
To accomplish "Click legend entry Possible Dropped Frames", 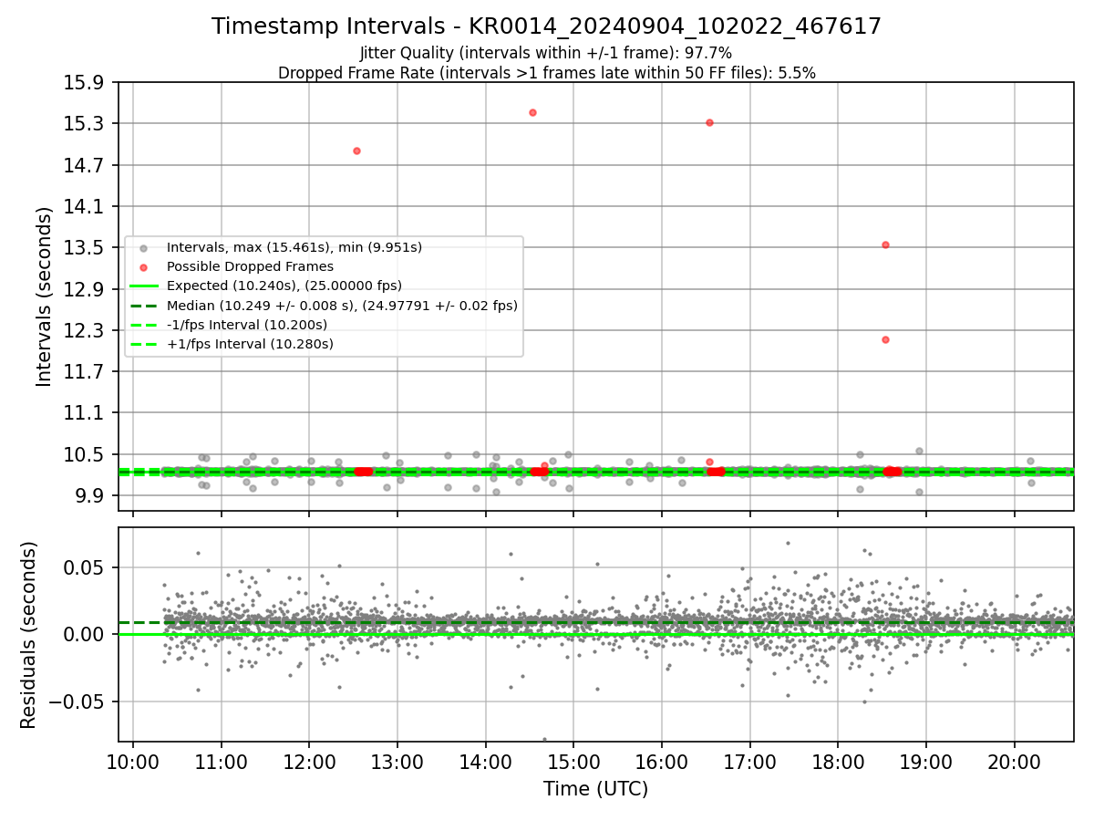I will click(x=250, y=266).
